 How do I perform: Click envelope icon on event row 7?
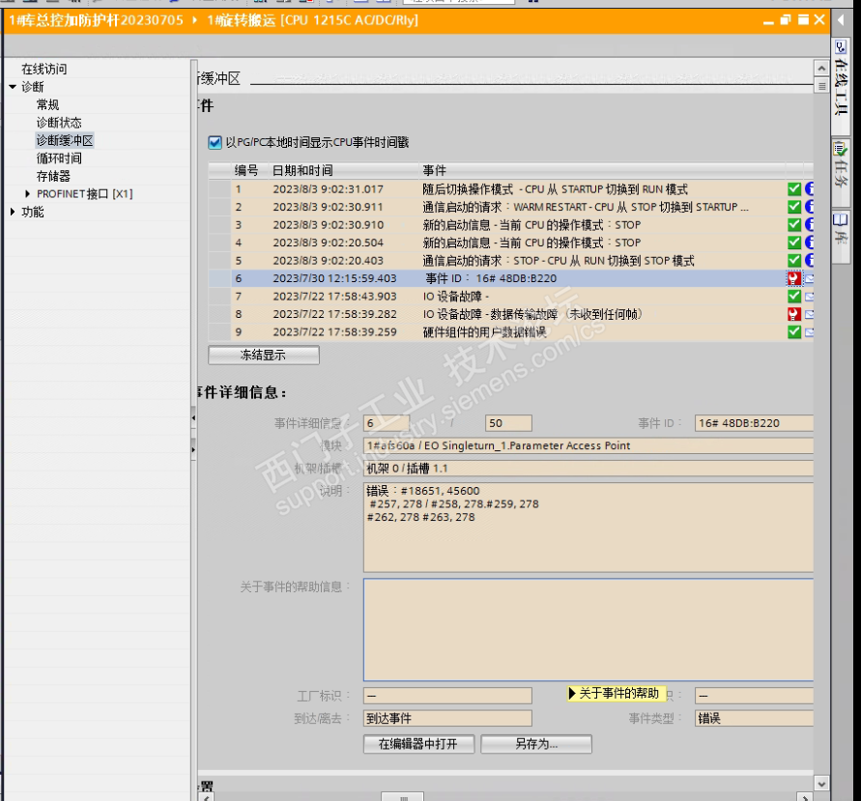(810, 297)
